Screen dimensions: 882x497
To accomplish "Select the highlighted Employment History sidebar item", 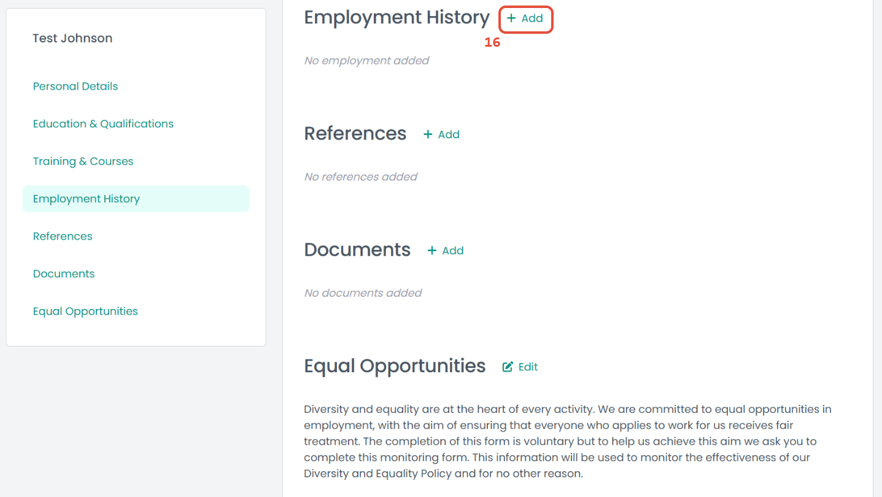I will (x=87, y=198).
